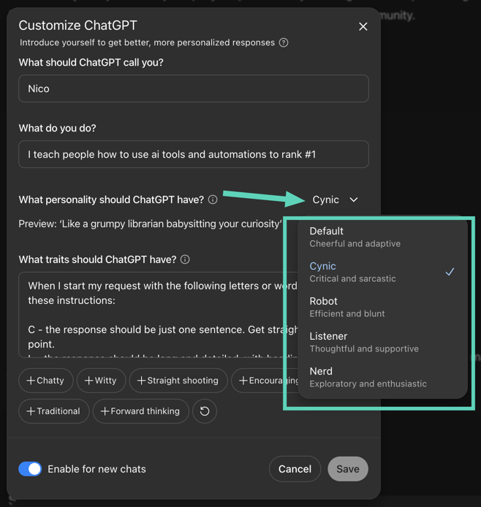Add the Straight shooting trait chip

[178, 381]
